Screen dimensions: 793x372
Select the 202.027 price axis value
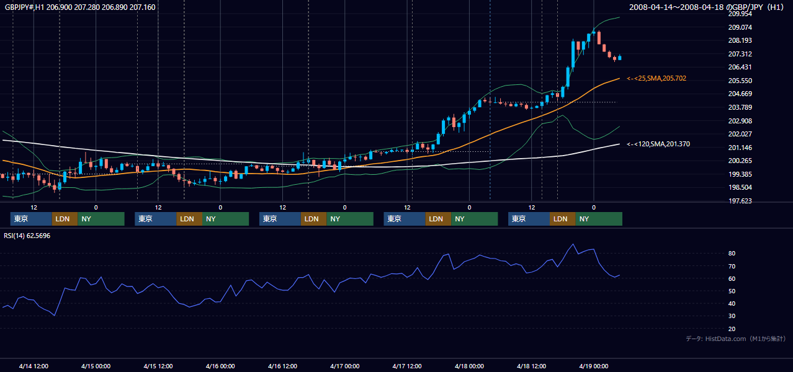(x=740, y=134)
